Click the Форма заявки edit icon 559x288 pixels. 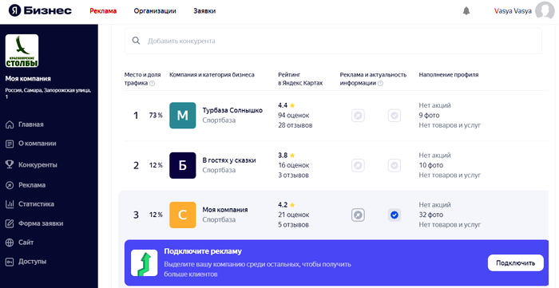click(10, 223)
